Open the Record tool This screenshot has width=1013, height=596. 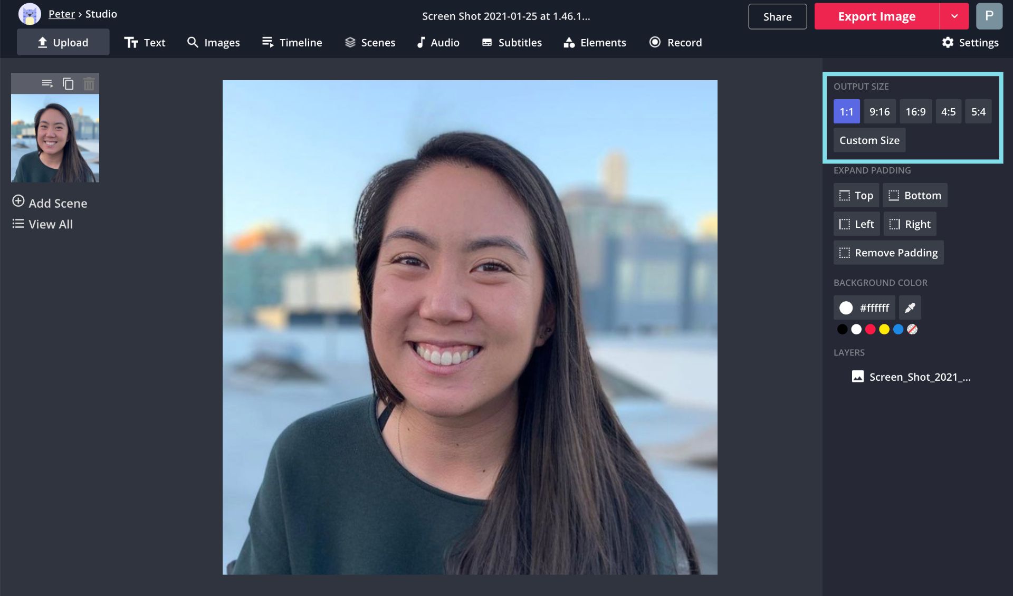pos(675,42)
